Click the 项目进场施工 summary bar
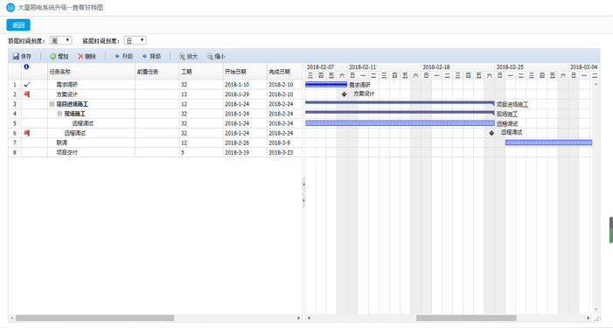 [400, 103]
